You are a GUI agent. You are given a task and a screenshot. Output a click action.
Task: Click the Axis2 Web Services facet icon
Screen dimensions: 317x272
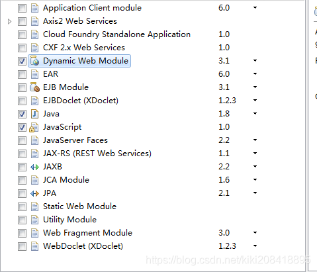pos(34,21)
